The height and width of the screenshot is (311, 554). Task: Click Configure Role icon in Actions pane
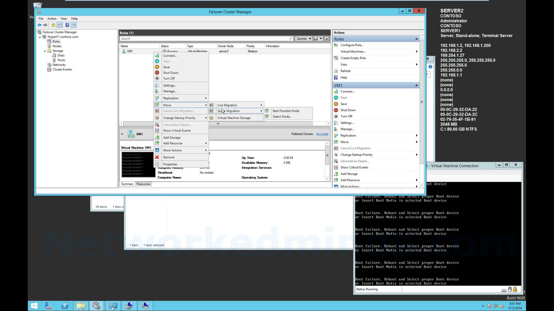336,45
